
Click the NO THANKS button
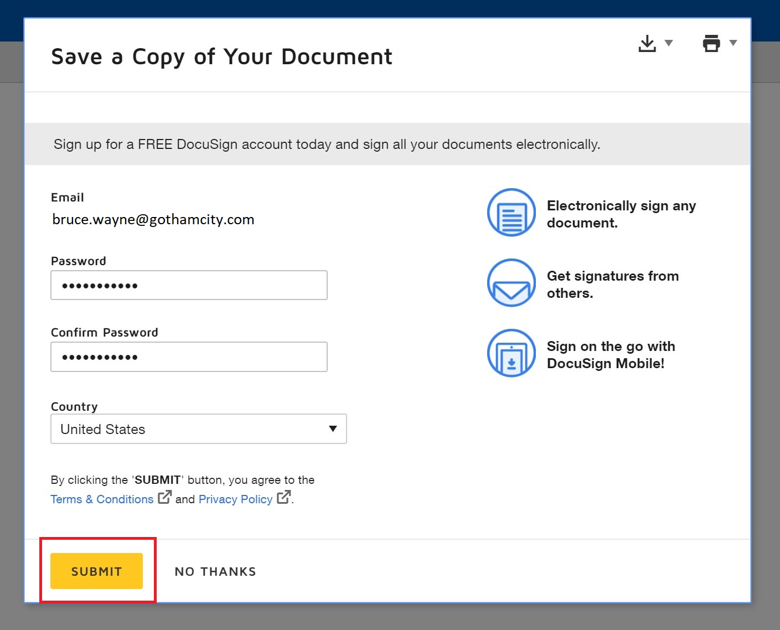coord(215,572)
